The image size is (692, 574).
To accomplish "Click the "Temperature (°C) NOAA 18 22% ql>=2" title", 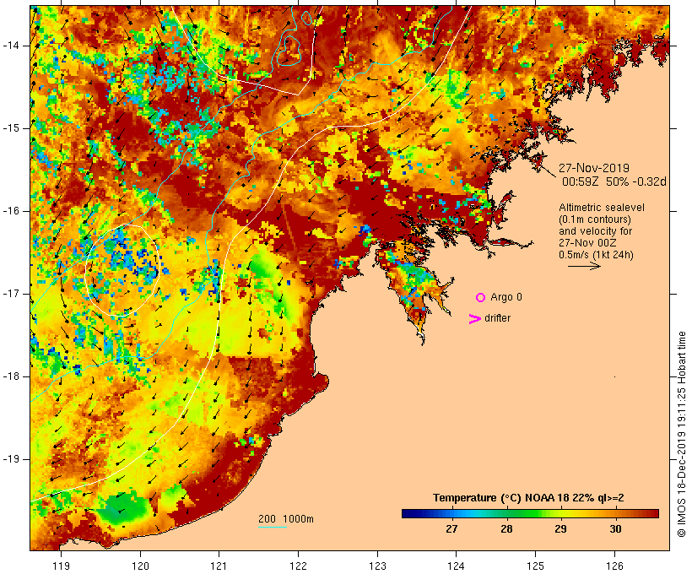I will pos(528,498).
